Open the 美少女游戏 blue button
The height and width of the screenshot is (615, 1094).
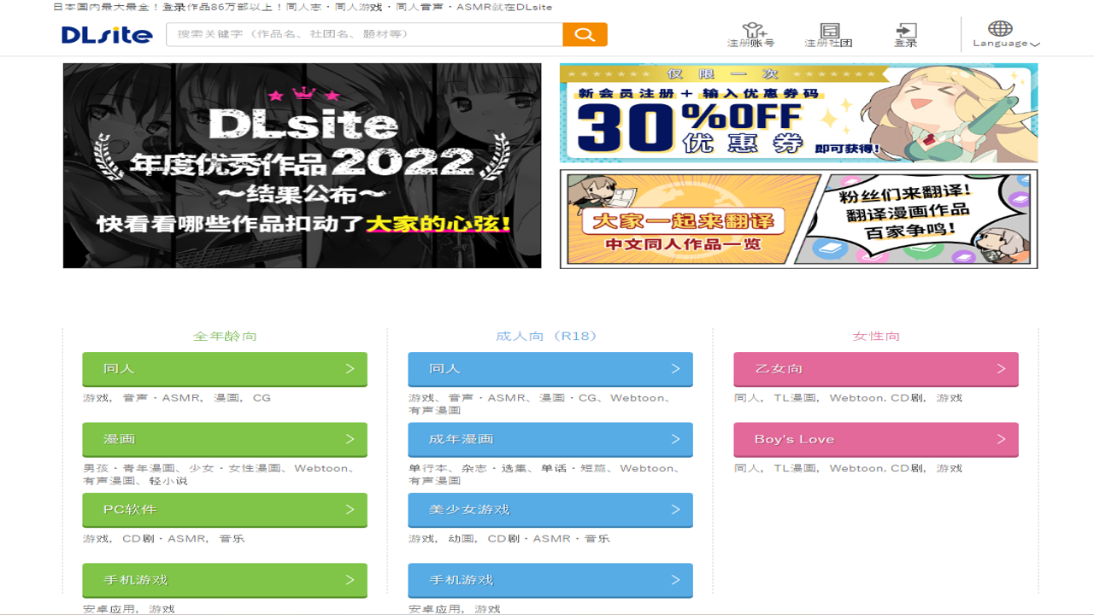(550, 509)
